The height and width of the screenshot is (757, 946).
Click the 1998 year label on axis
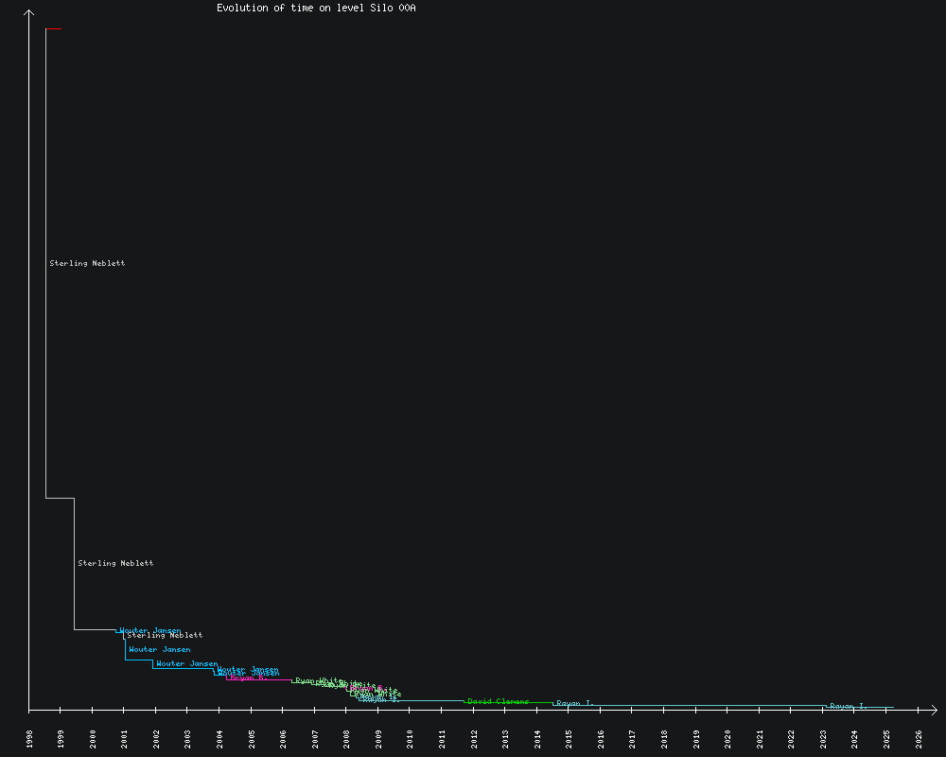tap(29, 739)
